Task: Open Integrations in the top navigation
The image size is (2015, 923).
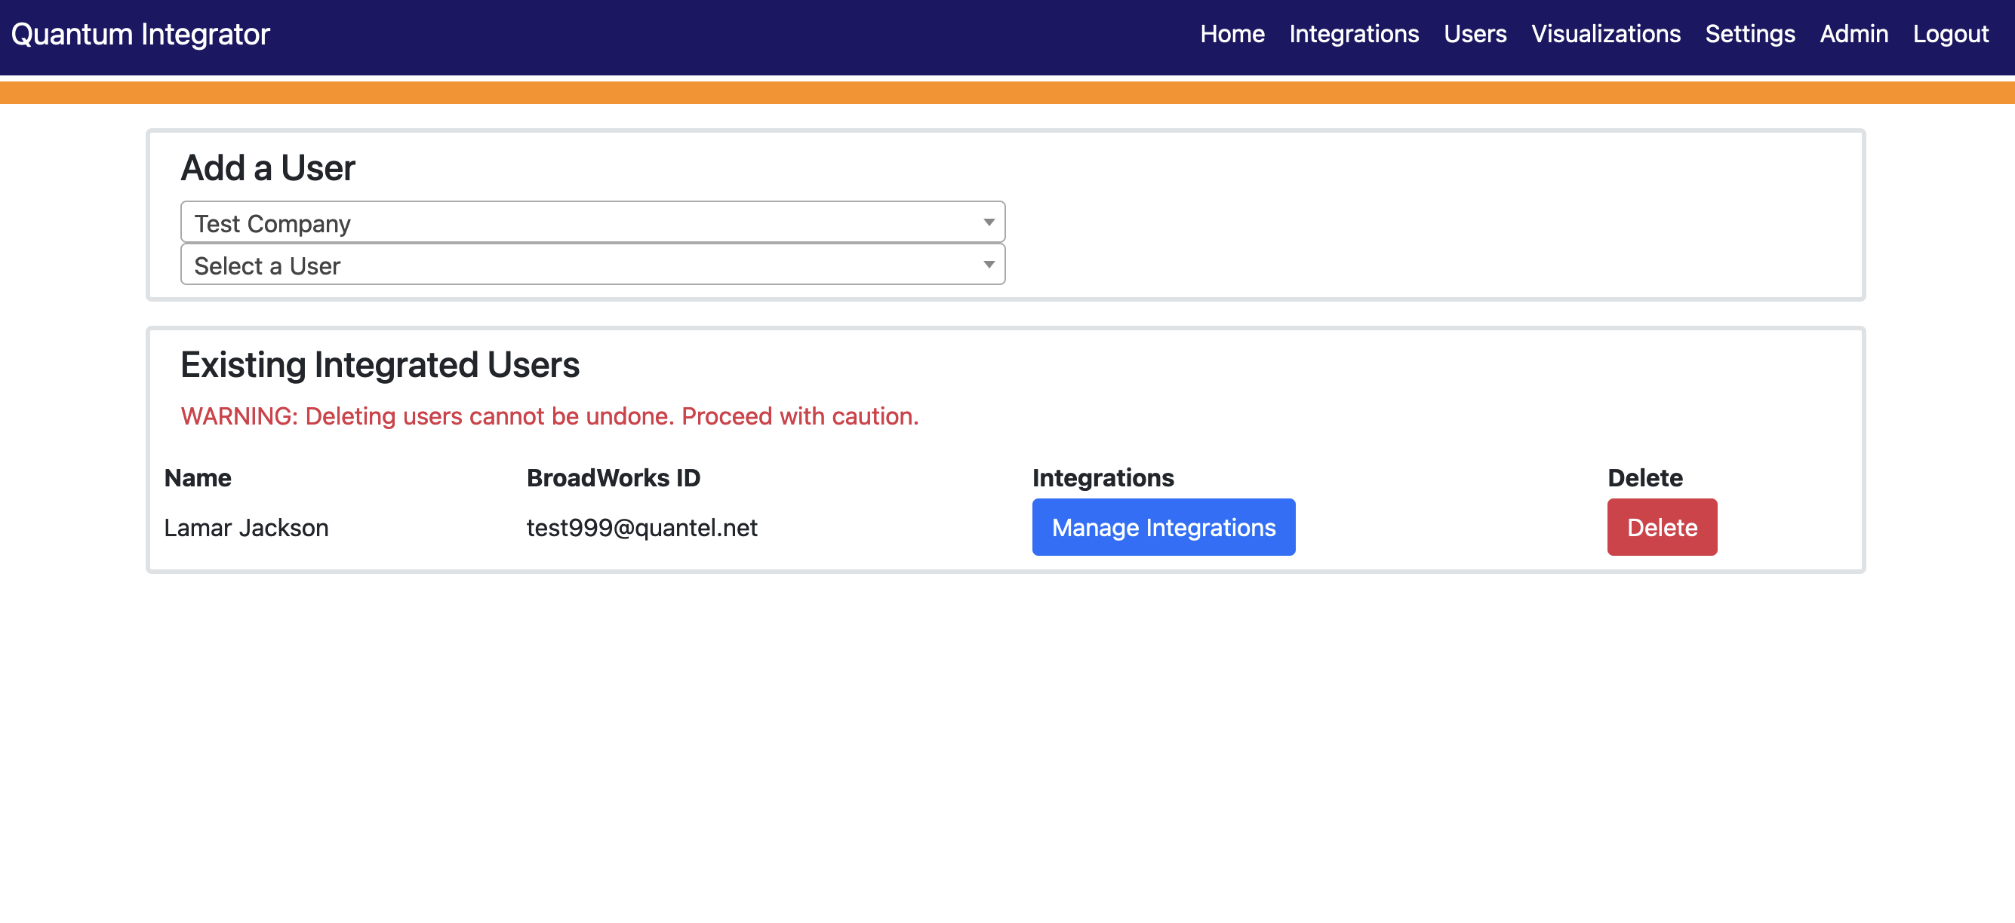Action: (1353, 35)
